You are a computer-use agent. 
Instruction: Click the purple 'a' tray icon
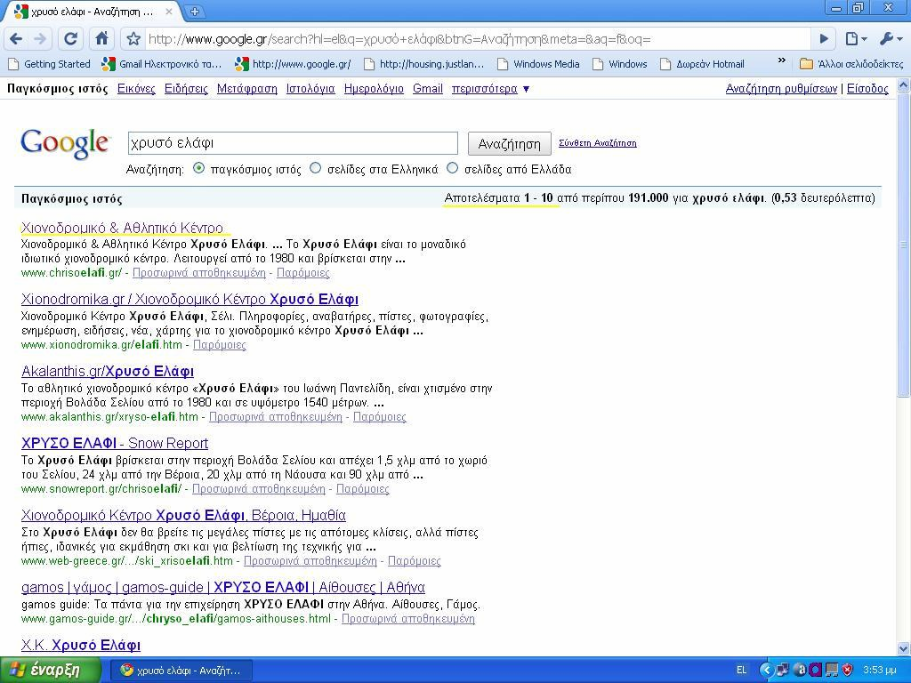(815, 671)
